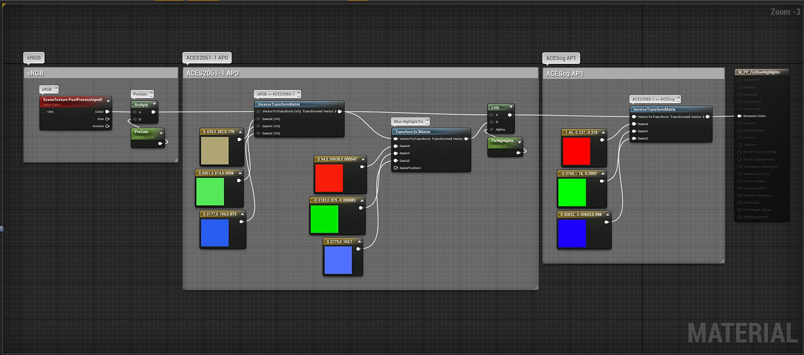
Task: Click the Alpha input pin on the Lerp node
Action: (x=491, y=129)
